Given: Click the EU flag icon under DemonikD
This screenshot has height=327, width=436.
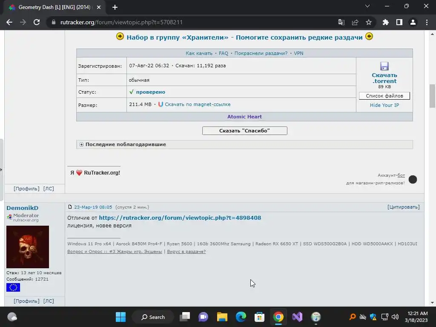Looking at the screenshot, I should 13,287.
